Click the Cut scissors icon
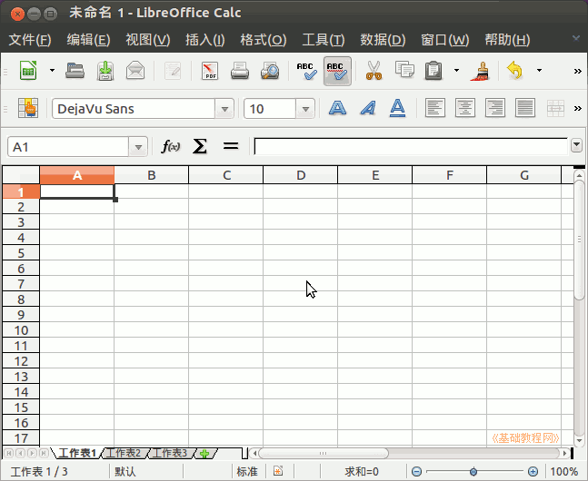Image resolution: width=588 pixels, height=481 pixels. pos(374,71)
